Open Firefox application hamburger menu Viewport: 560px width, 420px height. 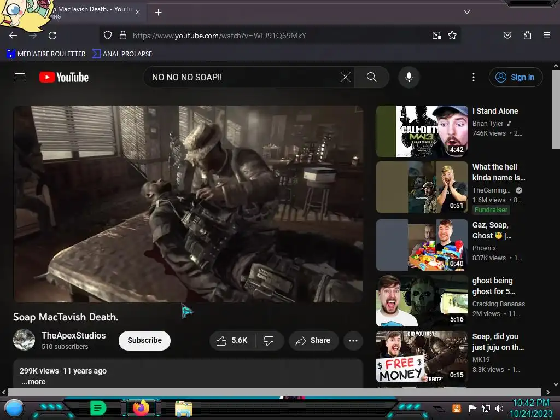pos(546,35)
